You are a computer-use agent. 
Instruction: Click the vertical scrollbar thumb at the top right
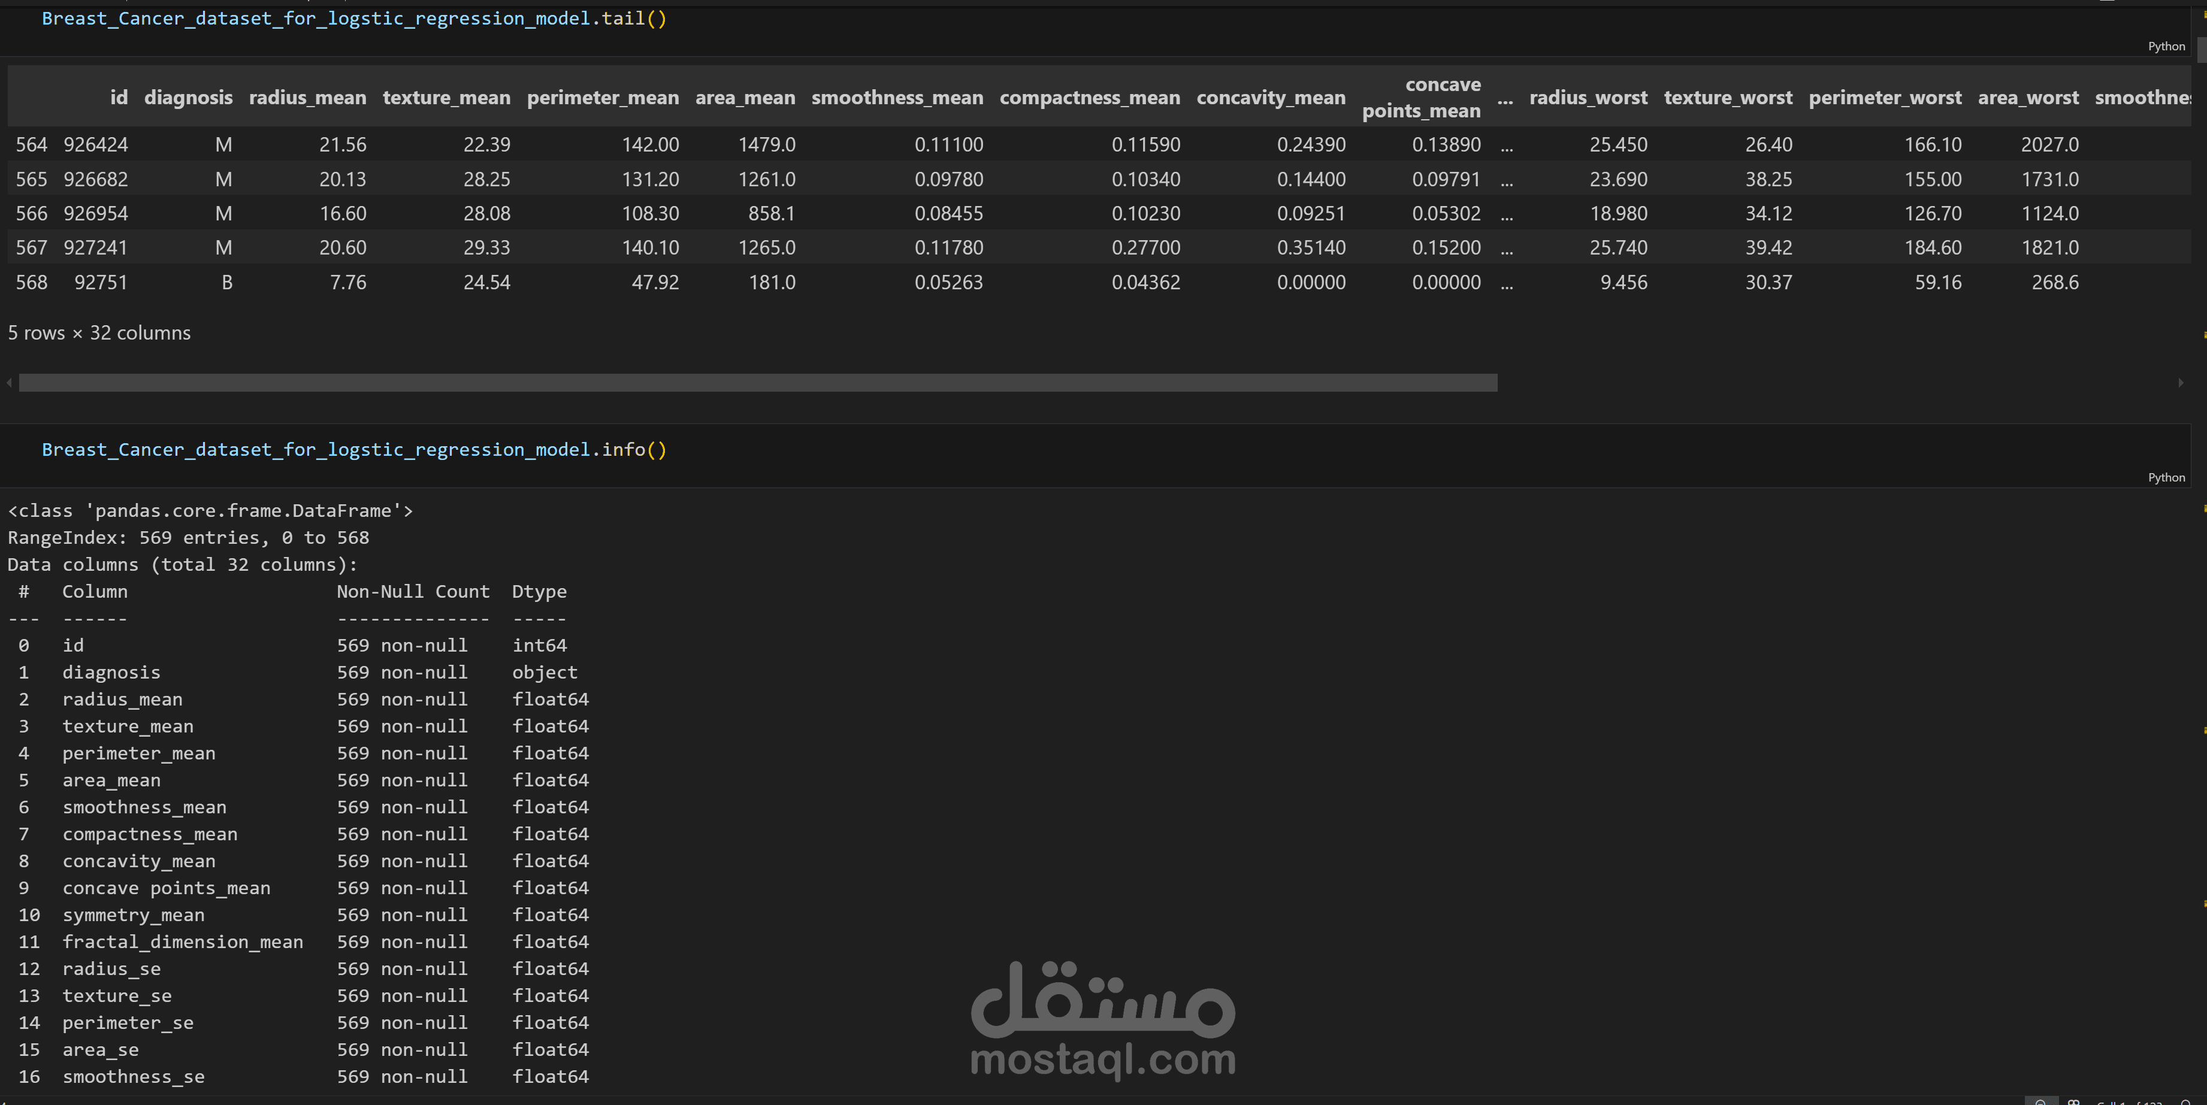pyautogui.click(x=2201, y=50)
